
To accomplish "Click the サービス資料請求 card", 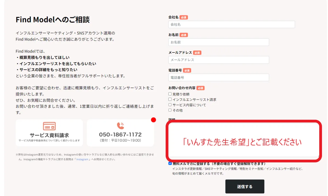I will (x=49, y=133).
